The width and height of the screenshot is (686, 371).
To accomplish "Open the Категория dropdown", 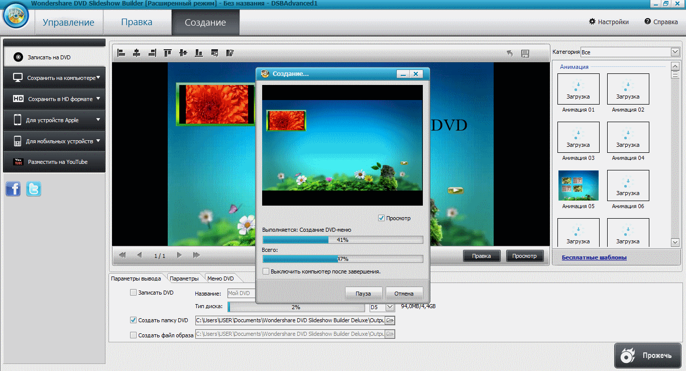I will 675,52.
